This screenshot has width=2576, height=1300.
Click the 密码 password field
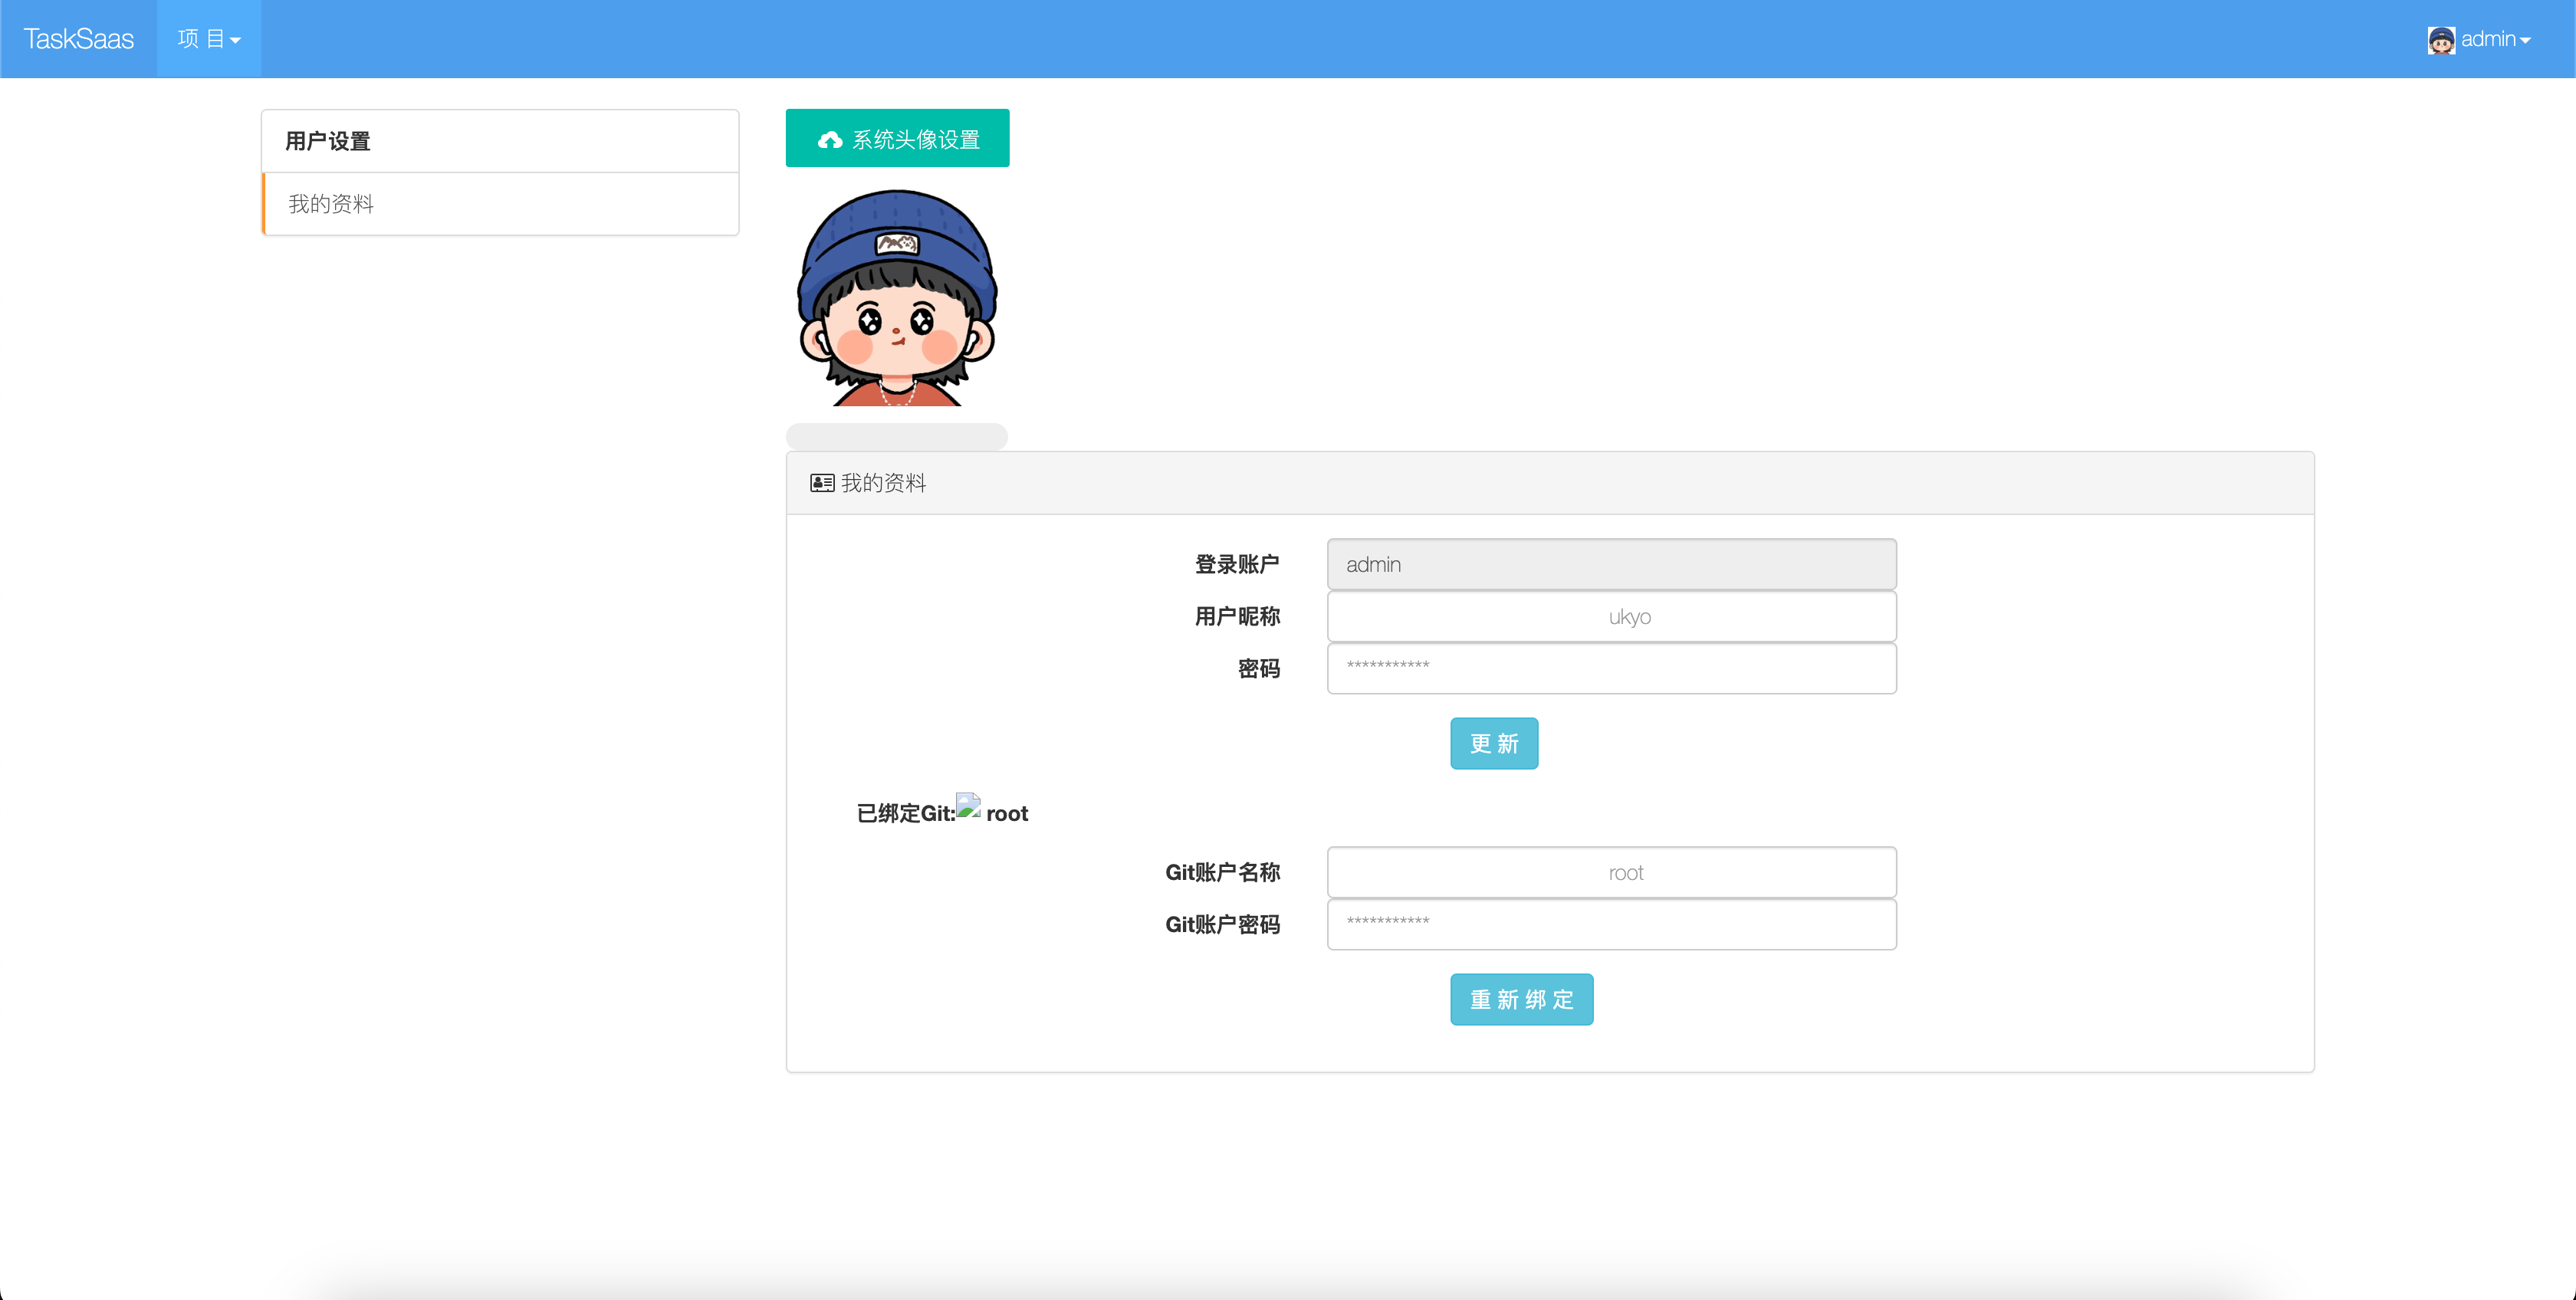point(1611,668)
